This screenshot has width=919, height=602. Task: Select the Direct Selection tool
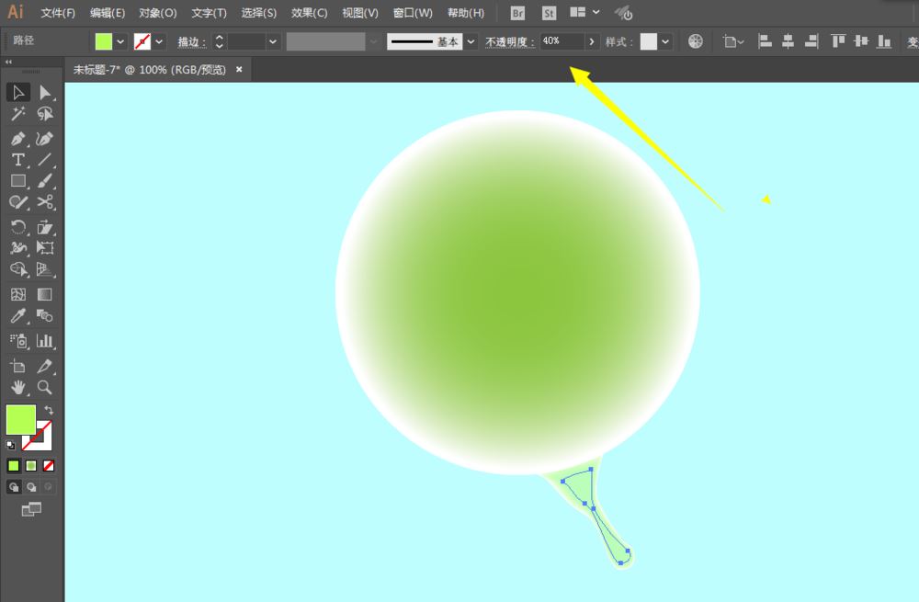point(44,92)
